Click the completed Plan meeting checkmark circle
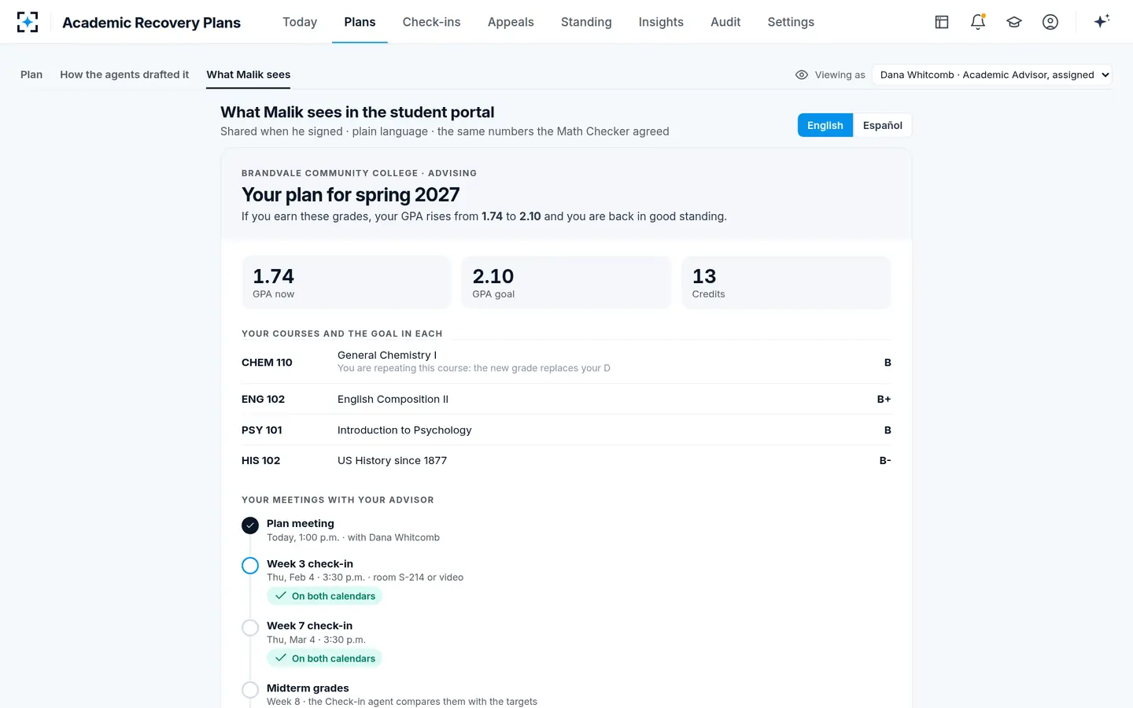1133x708 pixels. [x=250, y=525]
